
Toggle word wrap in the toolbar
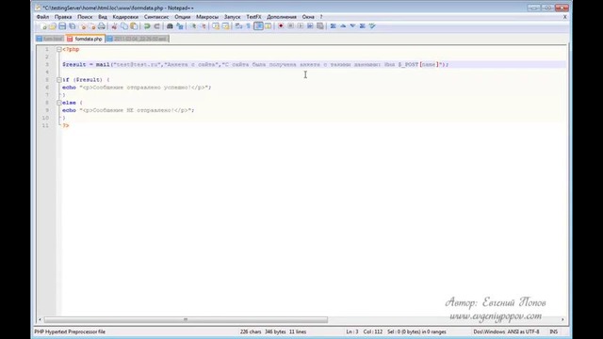coord(238,26)
